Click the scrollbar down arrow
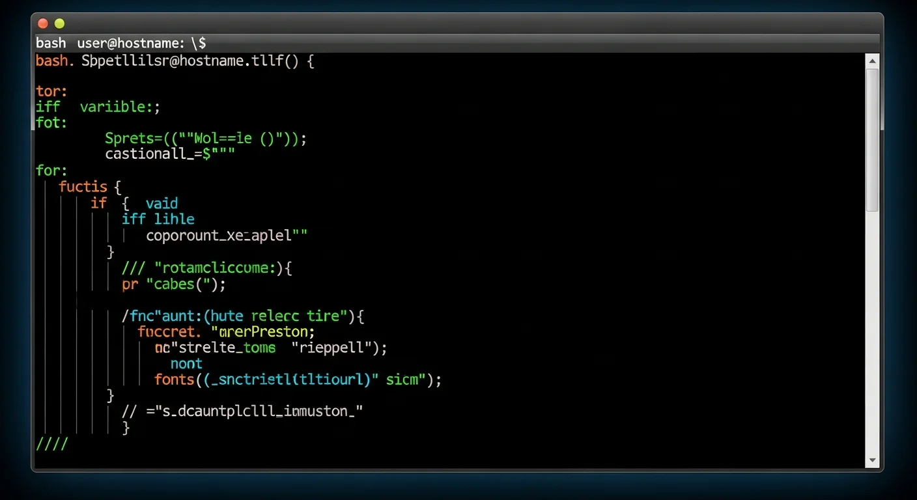 pyautogui.click(x=872, y=460)
